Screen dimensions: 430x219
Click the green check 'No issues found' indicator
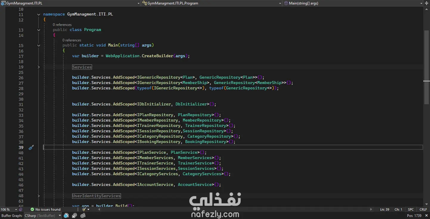[x=45, y=209]
